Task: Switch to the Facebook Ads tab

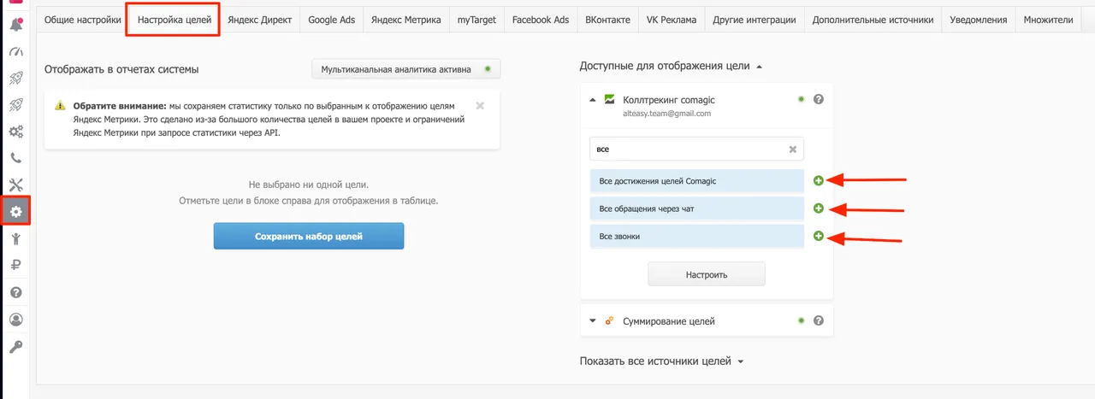Action: (541, 20)
